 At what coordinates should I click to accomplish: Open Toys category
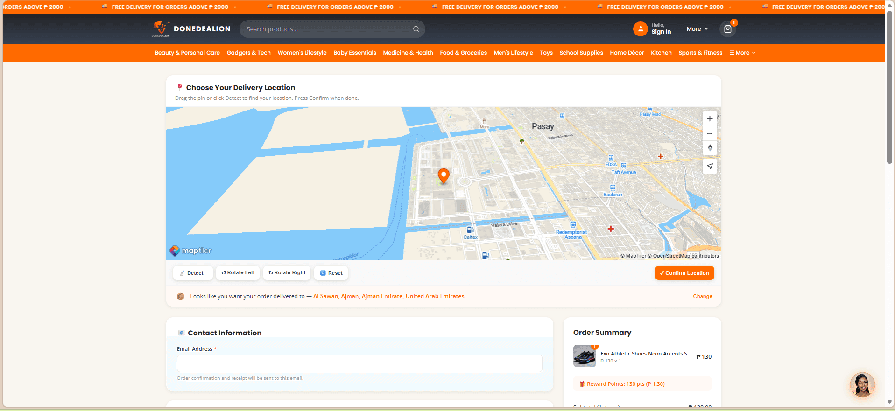pos(546,53)
